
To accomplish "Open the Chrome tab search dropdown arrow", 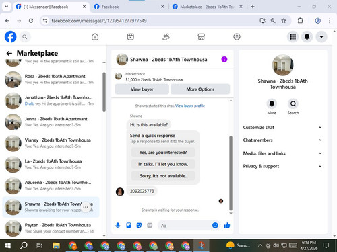I will (x=7, y=7).
